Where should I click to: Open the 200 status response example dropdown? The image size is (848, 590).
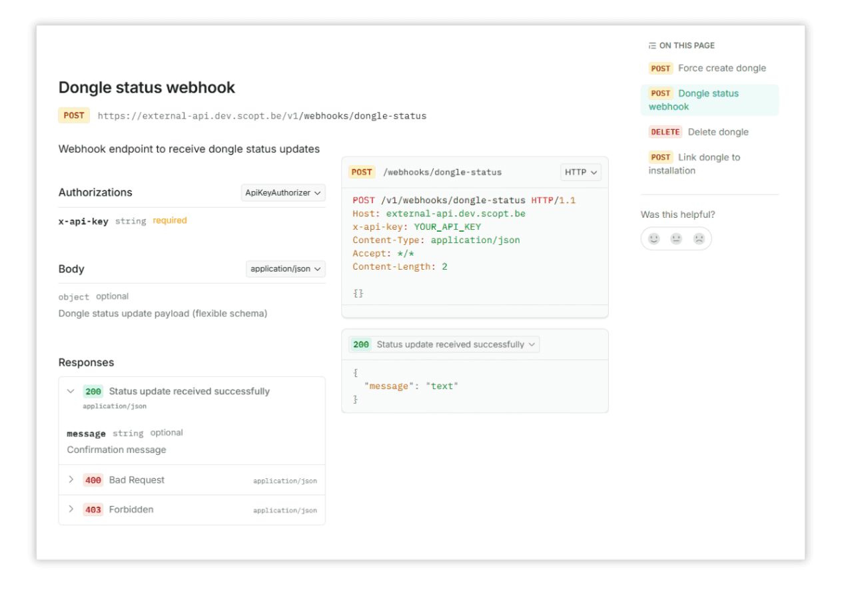(x=444, y=344)
